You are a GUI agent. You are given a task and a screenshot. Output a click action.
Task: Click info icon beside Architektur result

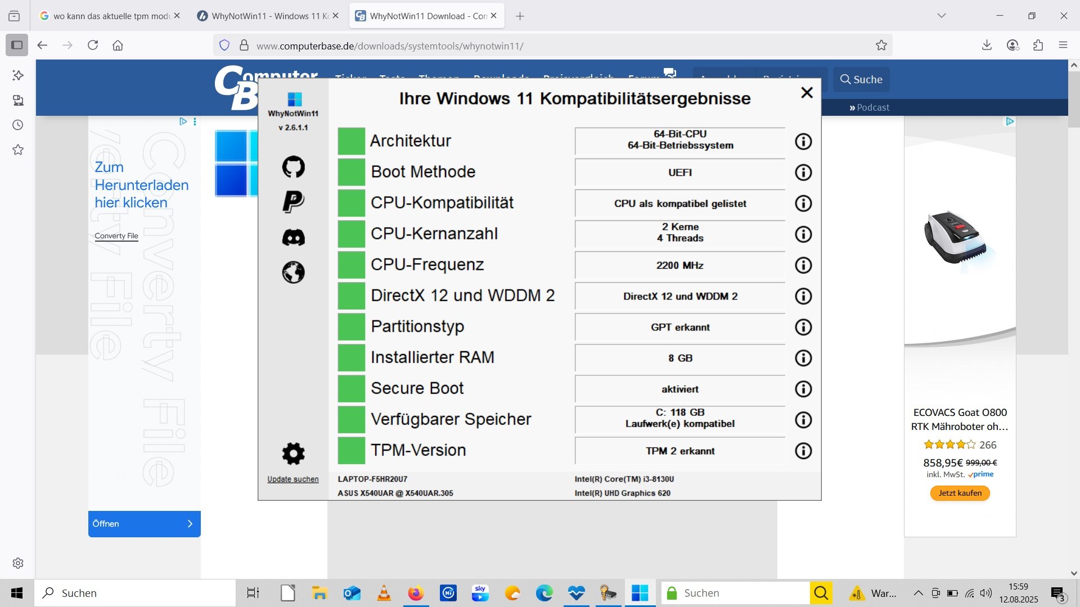click(803, 142)
